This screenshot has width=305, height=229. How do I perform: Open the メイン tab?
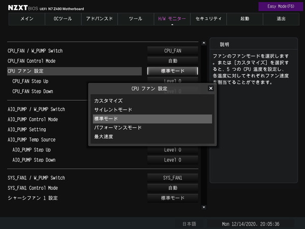(27, 19)
